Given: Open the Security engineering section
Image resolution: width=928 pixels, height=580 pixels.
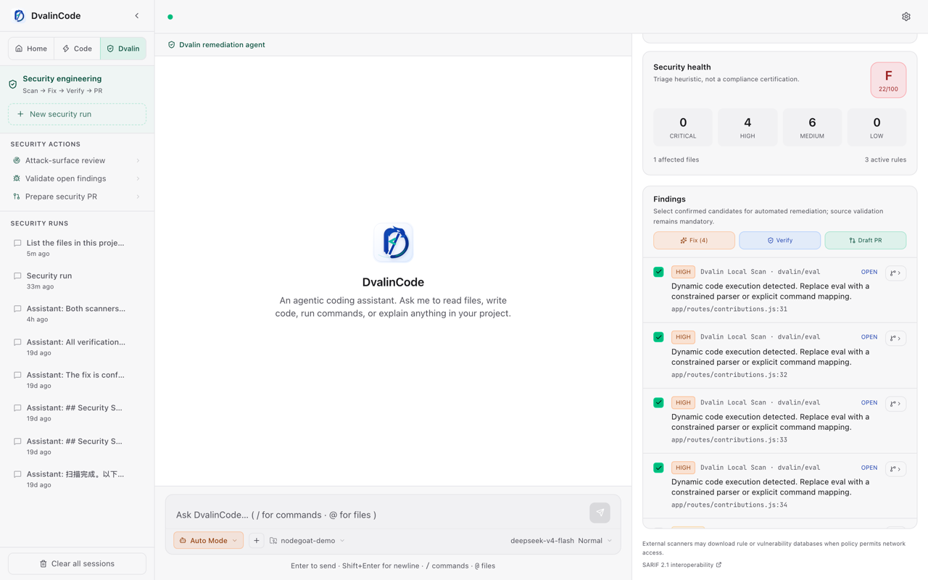Looking at the screenshot, I should (x=77, y=84).
